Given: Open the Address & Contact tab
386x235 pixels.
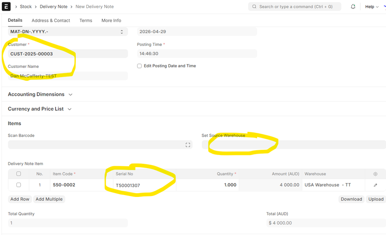Looking at the screenshot, I should tap(51, 20).
